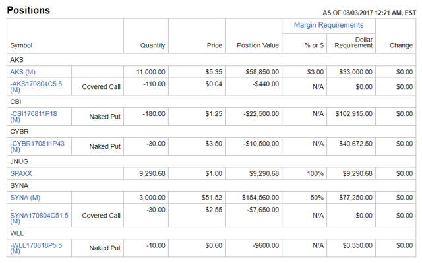The image size is (422, 263).
Task: Click the -$7,650.00 position value
Action: [263, 210]
